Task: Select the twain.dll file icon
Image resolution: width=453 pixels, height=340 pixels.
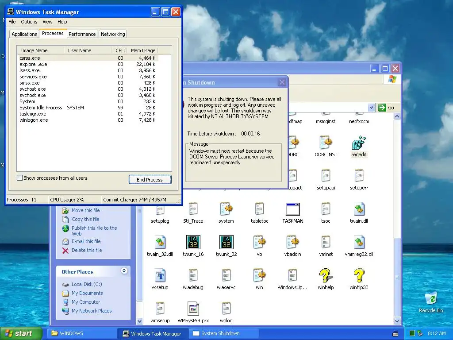Action: pos(359,209)
